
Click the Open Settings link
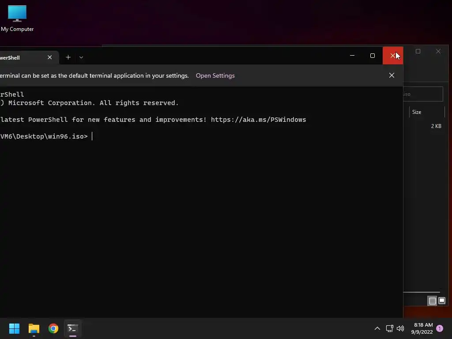pos(215,75)
